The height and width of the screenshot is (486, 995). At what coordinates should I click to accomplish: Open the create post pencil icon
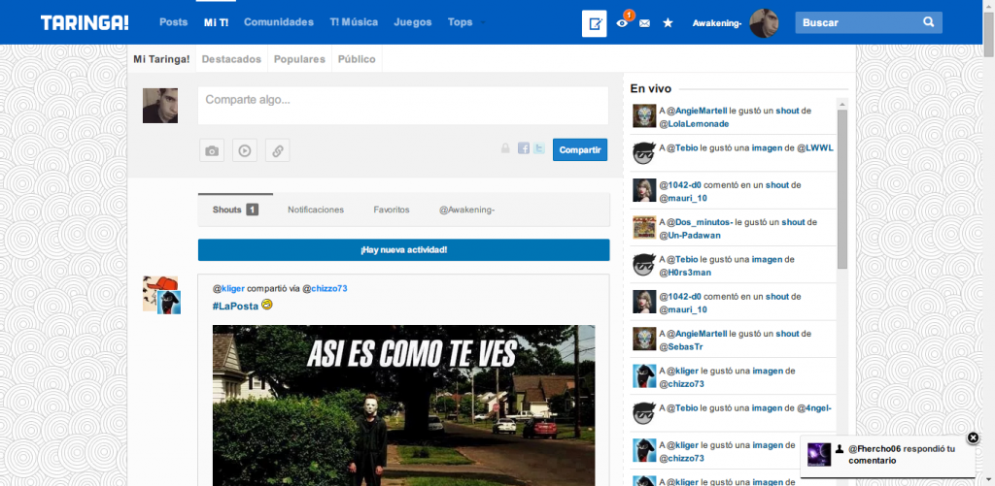point(595,23)
